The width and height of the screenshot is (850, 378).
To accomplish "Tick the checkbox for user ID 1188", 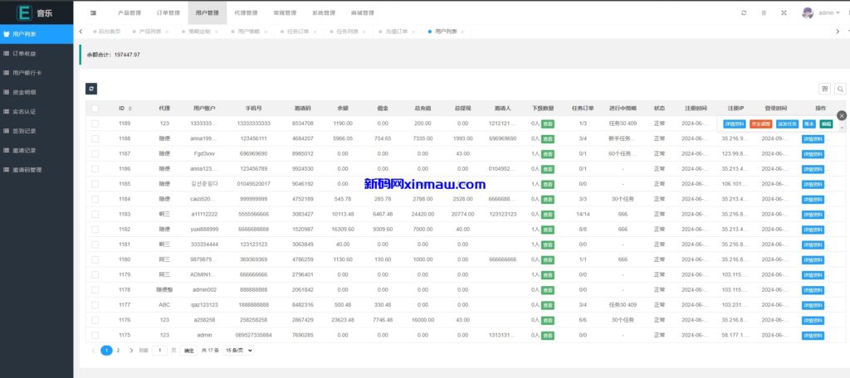I will (95, 138).
